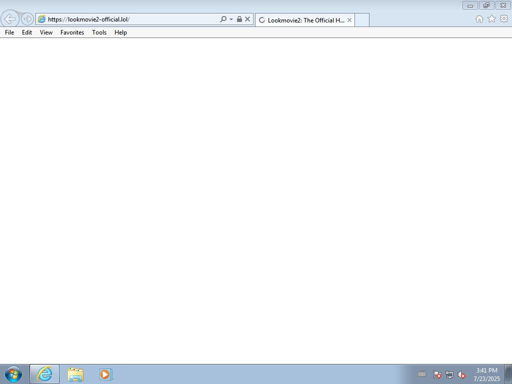
Task: Launch Windows Media Player from taskbar
Action: (106, 374)
